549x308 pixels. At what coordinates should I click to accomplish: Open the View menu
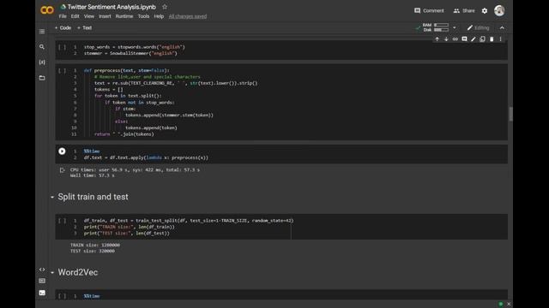(89, 16)
